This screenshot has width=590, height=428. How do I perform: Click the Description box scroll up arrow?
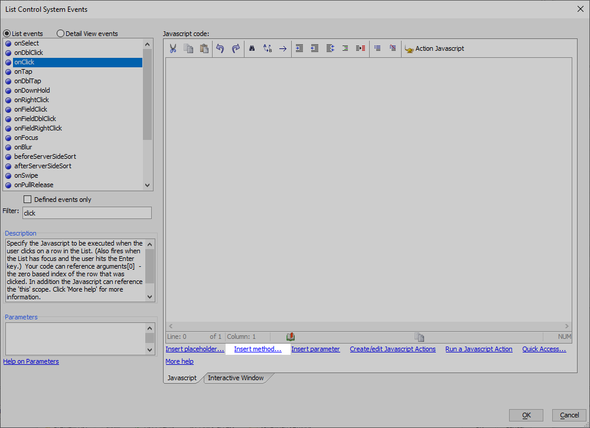pos(150,244)
